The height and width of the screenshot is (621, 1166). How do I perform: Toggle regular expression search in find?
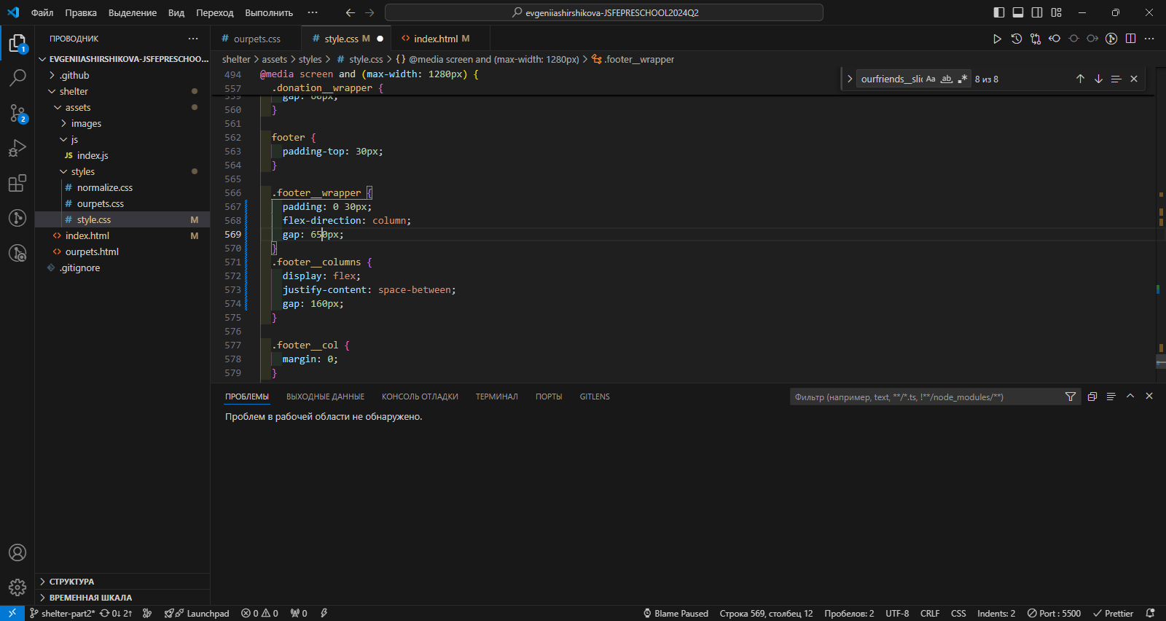point(963,79)
